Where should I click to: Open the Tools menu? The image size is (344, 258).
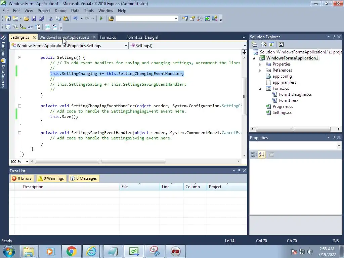pyautogui.click(x=89, y=10)
